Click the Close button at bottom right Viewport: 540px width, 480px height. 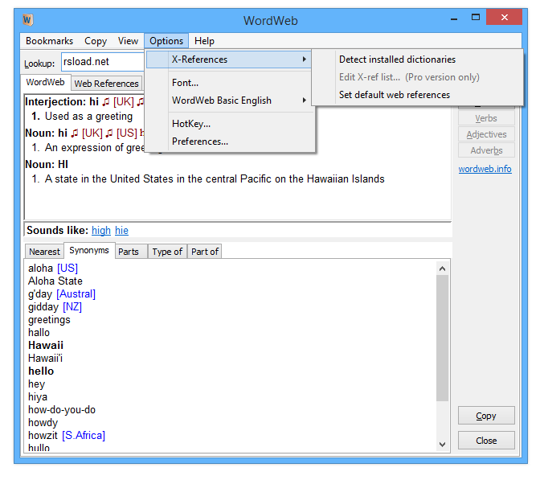click(486, 441)
